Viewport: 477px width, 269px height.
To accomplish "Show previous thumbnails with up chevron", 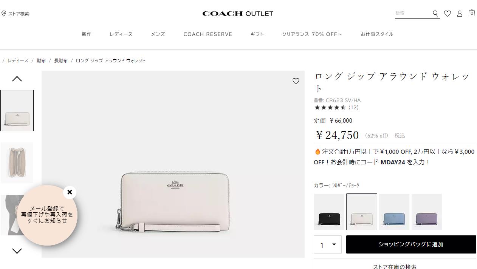I will pyautogui.click(x=17, y=79).
